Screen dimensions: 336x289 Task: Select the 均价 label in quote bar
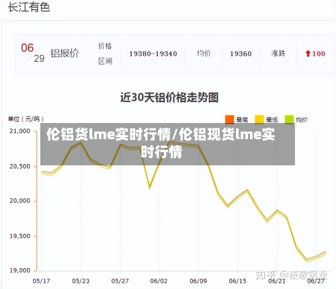tap(204, 53)
